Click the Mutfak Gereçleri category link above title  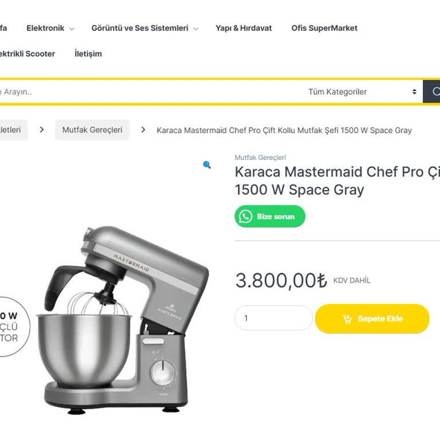tap(260, 158)
